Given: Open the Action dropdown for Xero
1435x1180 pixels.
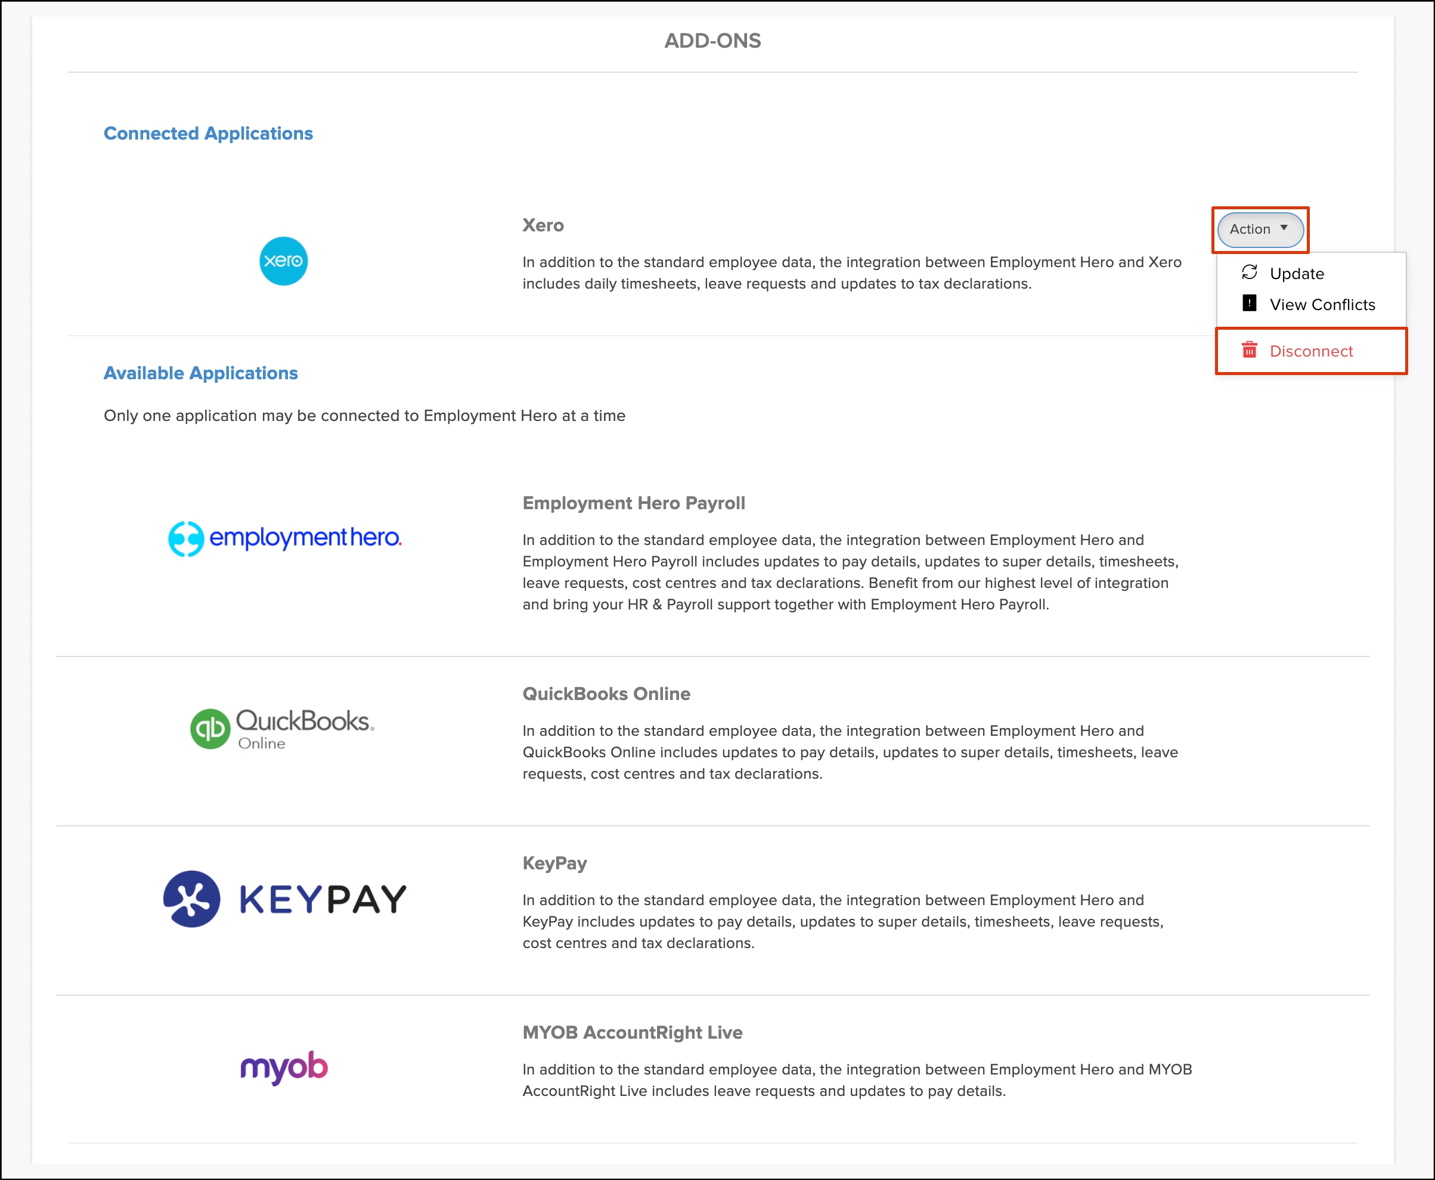Looking at the screenshot, I should (1260, 229).
